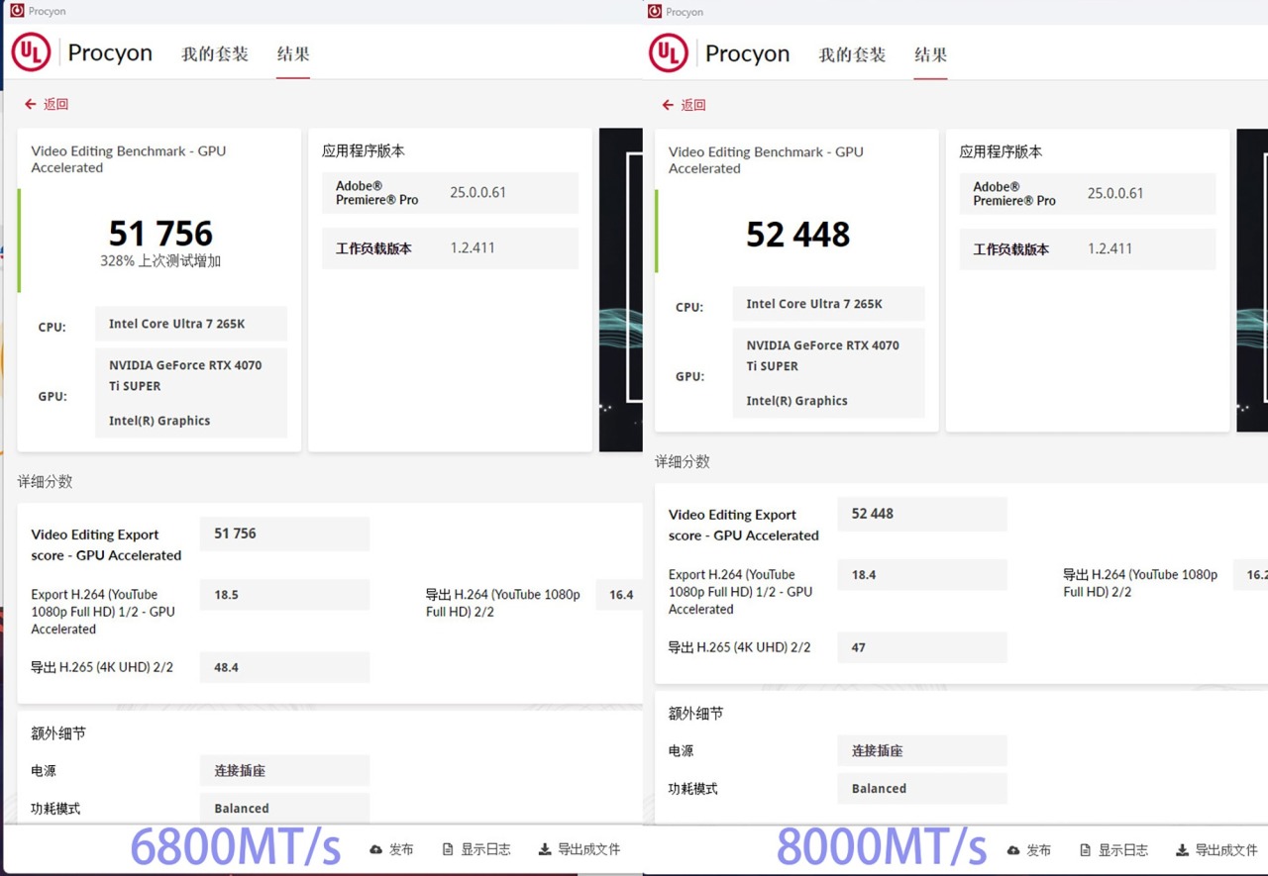Export to file with 导出成文件 in the 52 448 window

[x=1216, y=850]
